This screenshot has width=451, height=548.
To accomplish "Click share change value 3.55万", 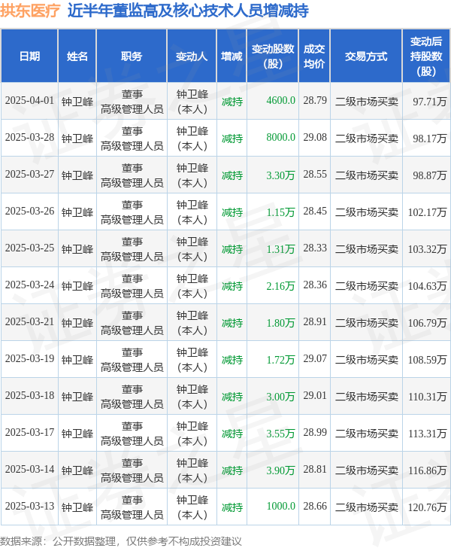I will point(280,434).
